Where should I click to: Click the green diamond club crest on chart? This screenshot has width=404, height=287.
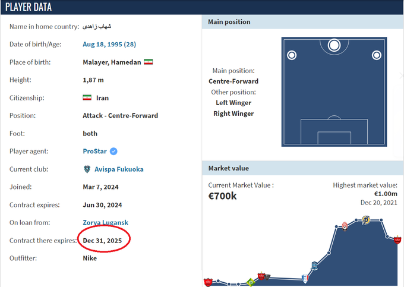click(x=251, y=282)
